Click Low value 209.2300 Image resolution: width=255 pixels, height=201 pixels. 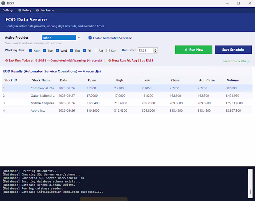pyautogui.click(x=148, y=103)
